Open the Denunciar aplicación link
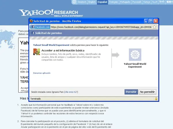173x129 pixels. (42, 73)
